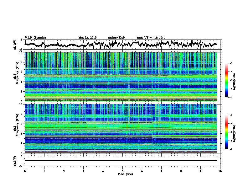This screenshot has width=248, height=192.
Task: Click time-axis tick label "9"
Action: pos(200,171)
